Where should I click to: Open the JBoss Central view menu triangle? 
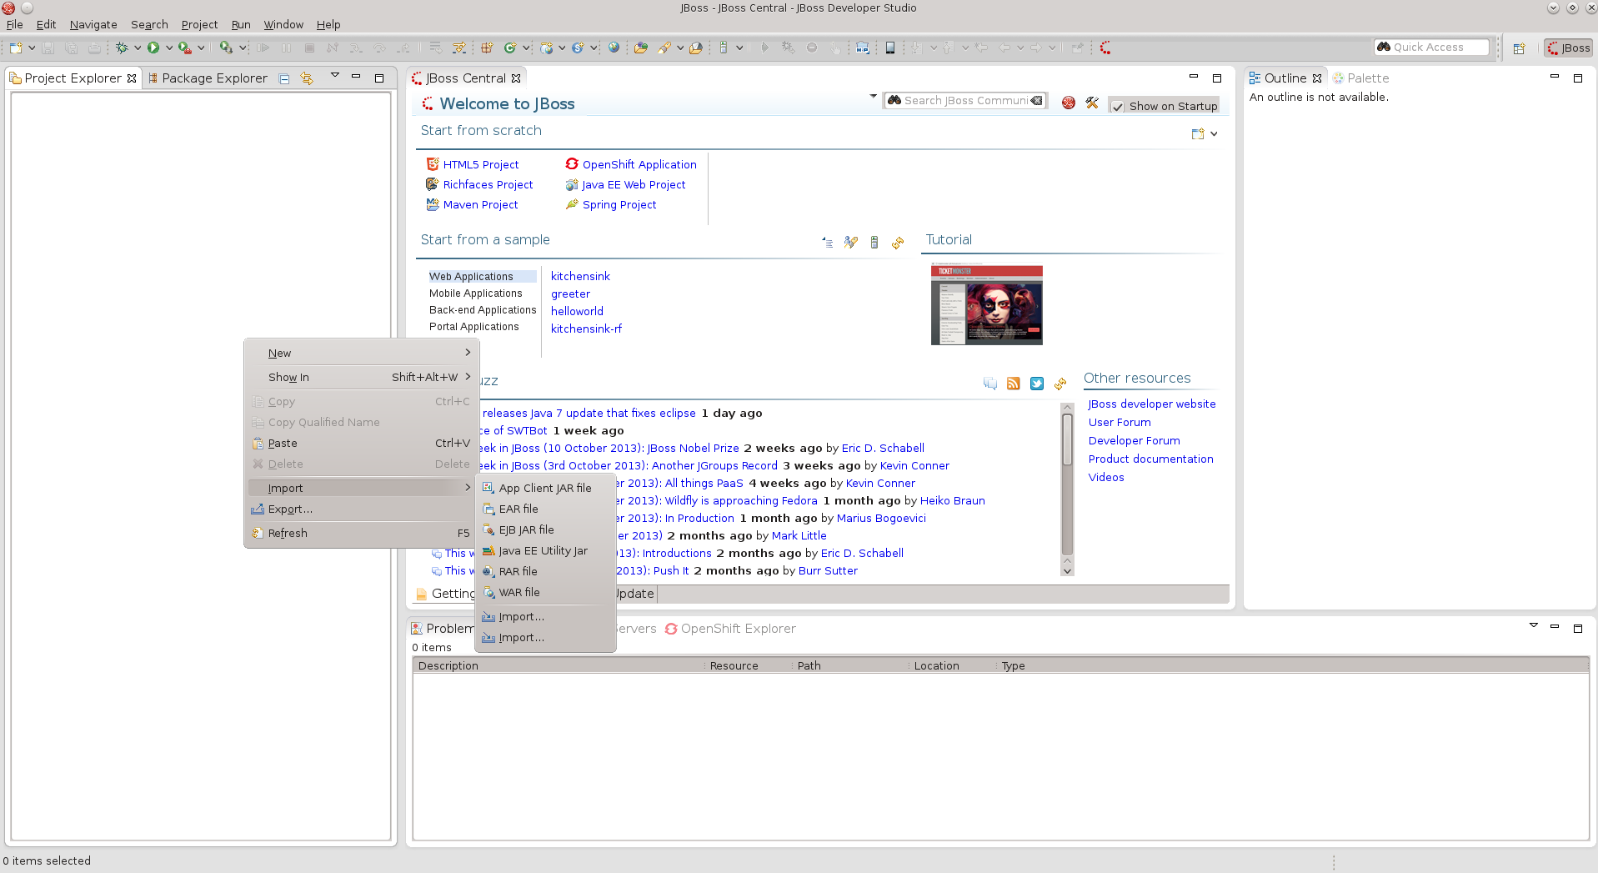pos(873,97)
